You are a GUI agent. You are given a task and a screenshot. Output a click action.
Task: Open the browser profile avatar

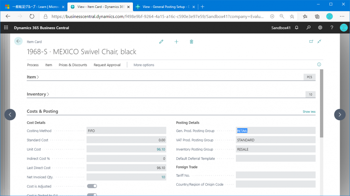point(329,16)
